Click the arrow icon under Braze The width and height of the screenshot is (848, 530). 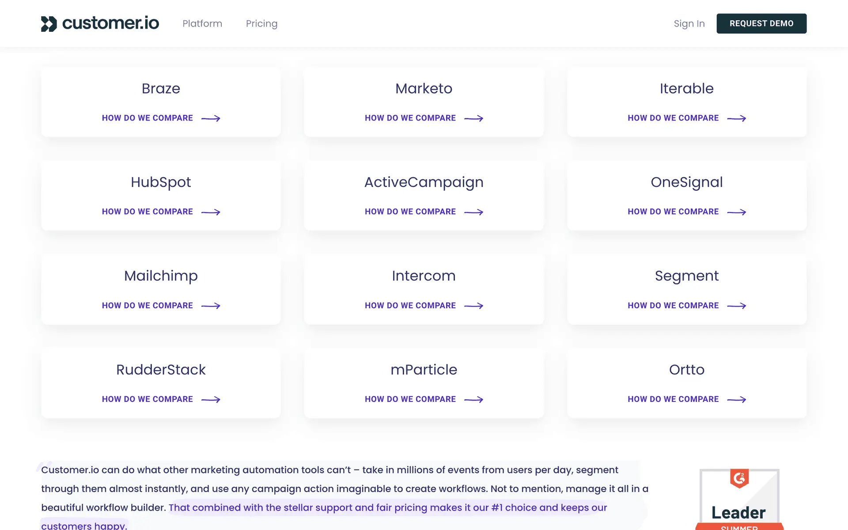coord(211,118)
